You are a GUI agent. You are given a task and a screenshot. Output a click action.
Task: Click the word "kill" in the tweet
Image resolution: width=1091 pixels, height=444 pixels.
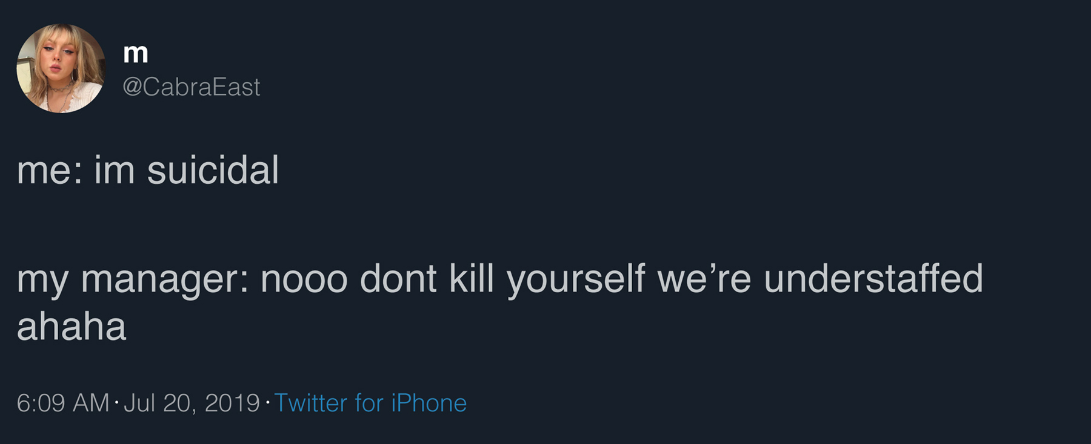[472, 279]
